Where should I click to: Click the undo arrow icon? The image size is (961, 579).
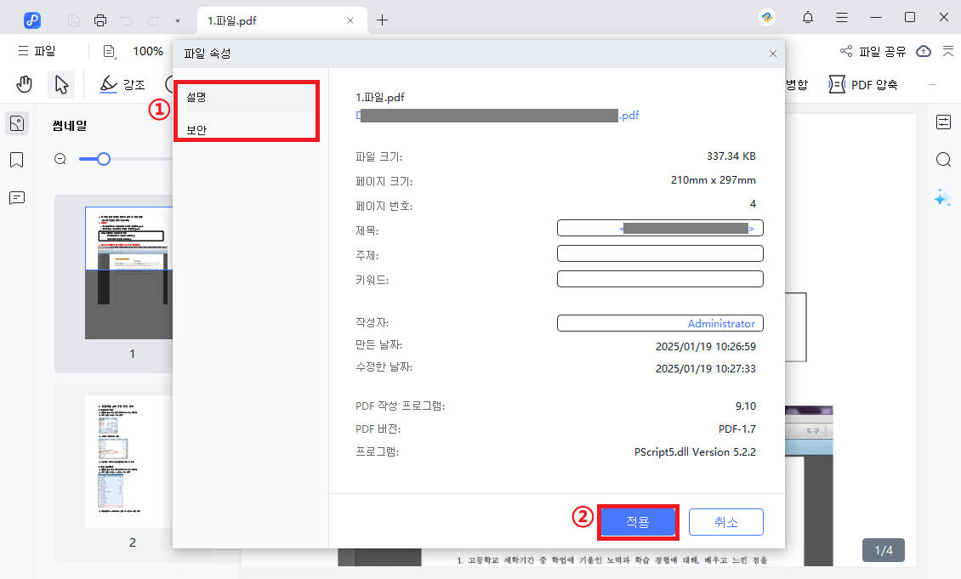point(127,20)
